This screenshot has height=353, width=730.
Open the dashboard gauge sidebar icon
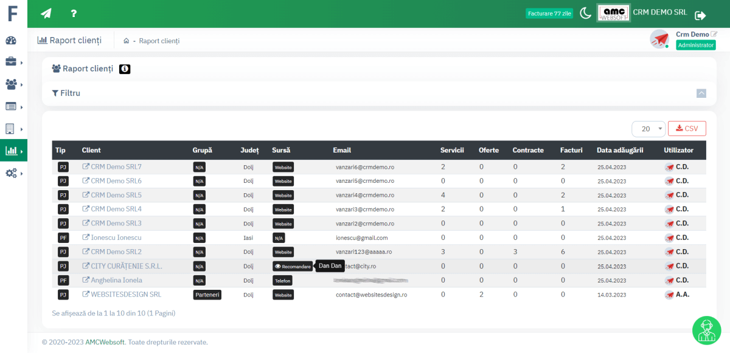coord(11,41)
